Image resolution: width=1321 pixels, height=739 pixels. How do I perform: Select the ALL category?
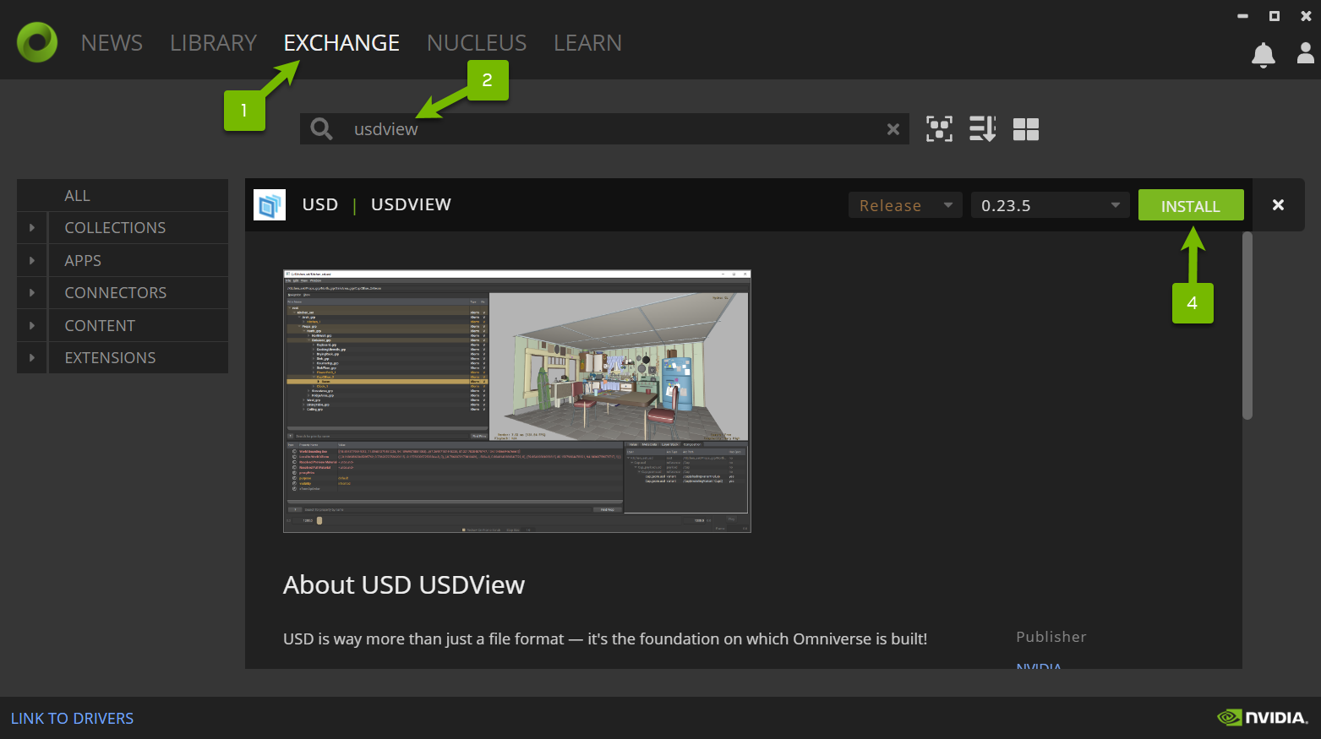[x=123, y=195]
